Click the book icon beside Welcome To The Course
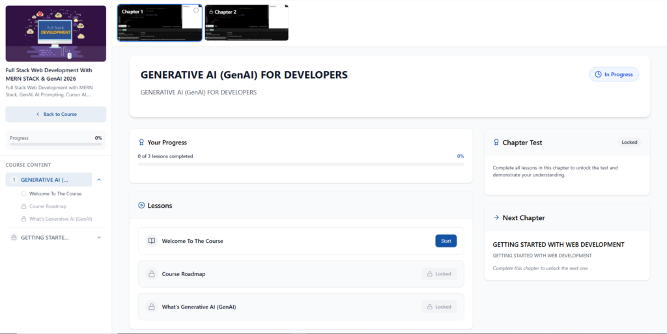 pyautogui.click(x=151, y=241)
